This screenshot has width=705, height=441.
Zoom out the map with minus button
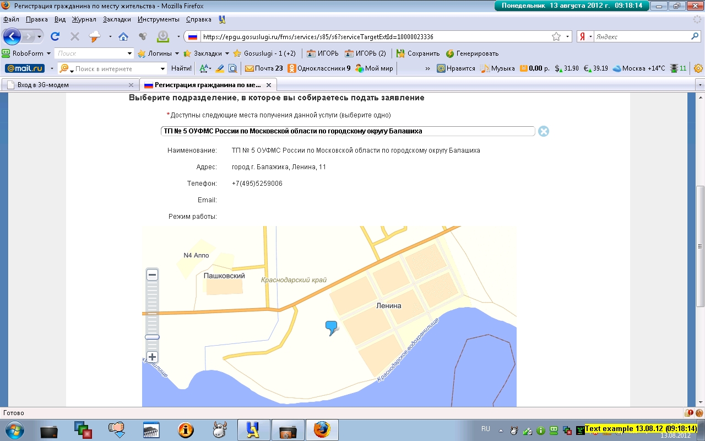pos(153,275)
